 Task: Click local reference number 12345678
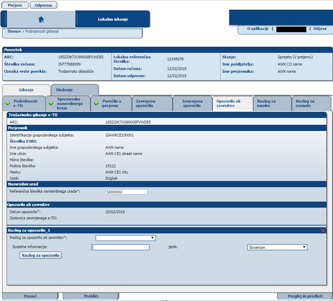point(175,59)
